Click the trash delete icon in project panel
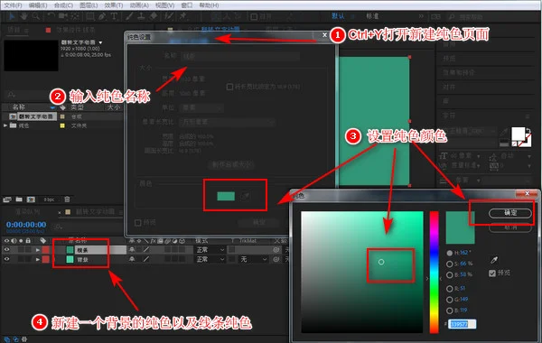The width and height of the screenshot is (542, 343). (67, 199)
